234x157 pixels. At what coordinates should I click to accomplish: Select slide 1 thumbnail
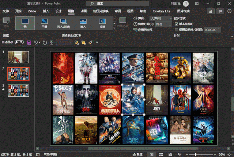(x=18, y=57)
